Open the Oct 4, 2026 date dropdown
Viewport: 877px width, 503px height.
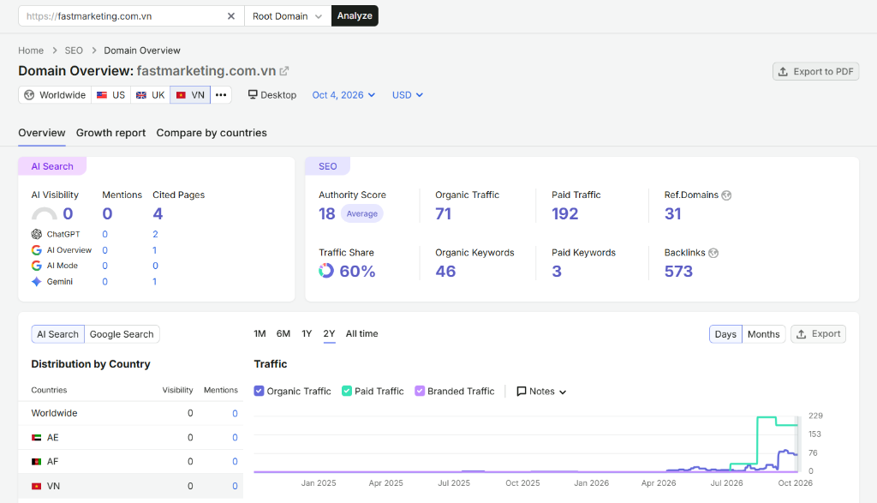[x=343, y=95]
